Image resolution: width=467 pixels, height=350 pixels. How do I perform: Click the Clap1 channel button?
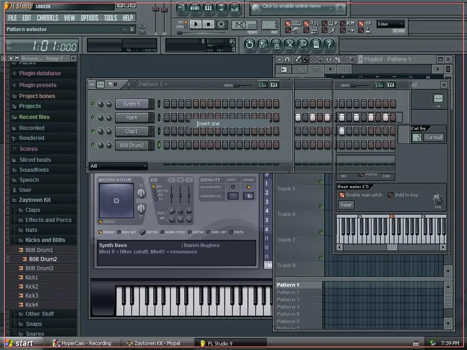click(x=132, y=131)
